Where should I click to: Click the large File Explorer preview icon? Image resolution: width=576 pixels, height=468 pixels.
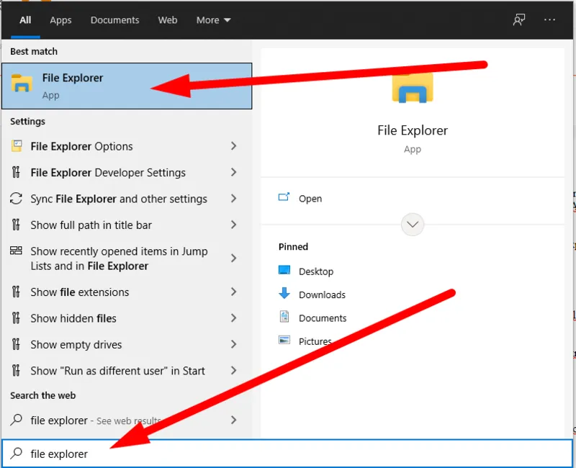click(x=413, y=88)
